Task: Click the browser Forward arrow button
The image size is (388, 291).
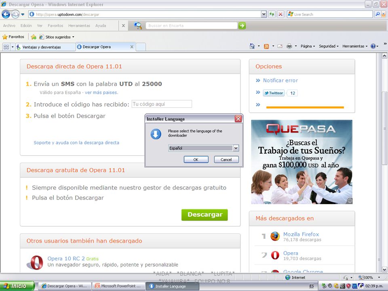Action: pos(15,15)
